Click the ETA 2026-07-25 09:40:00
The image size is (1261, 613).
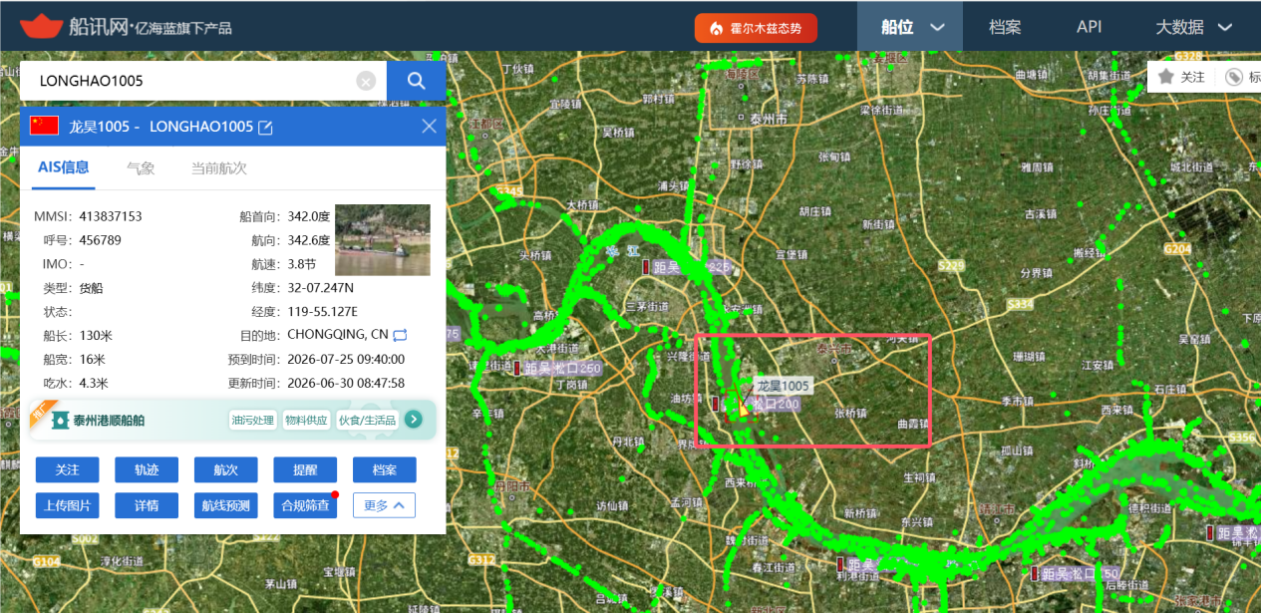346,359
